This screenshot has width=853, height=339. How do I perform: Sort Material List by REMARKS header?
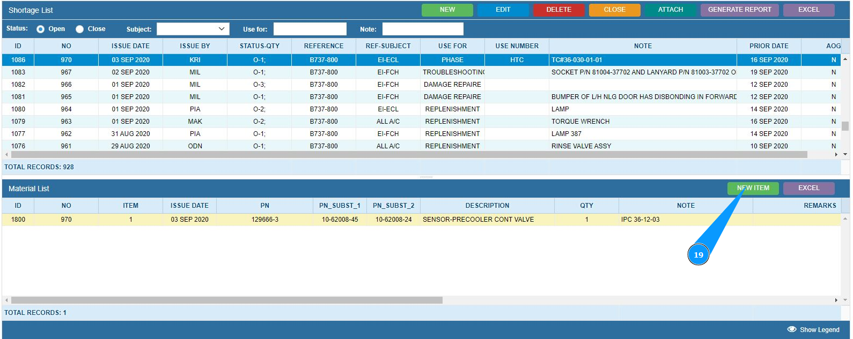click(x=797, y=206)
